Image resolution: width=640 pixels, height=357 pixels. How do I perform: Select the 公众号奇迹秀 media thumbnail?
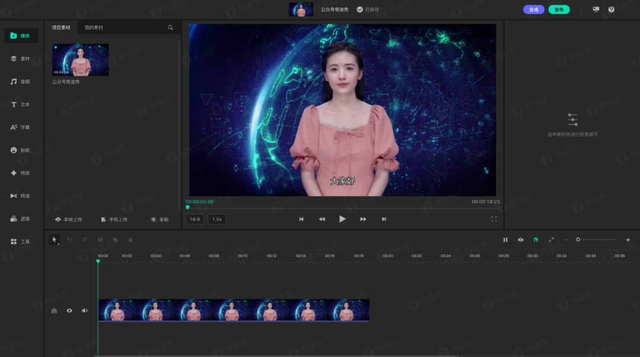coord(81,60)
